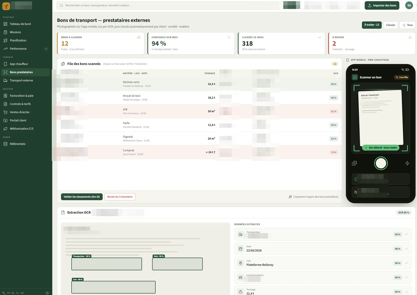Click the Transporteur · 98 % box on scanned document
The width and height of the screenshot is (417, 295).
[x=107, y=264]
